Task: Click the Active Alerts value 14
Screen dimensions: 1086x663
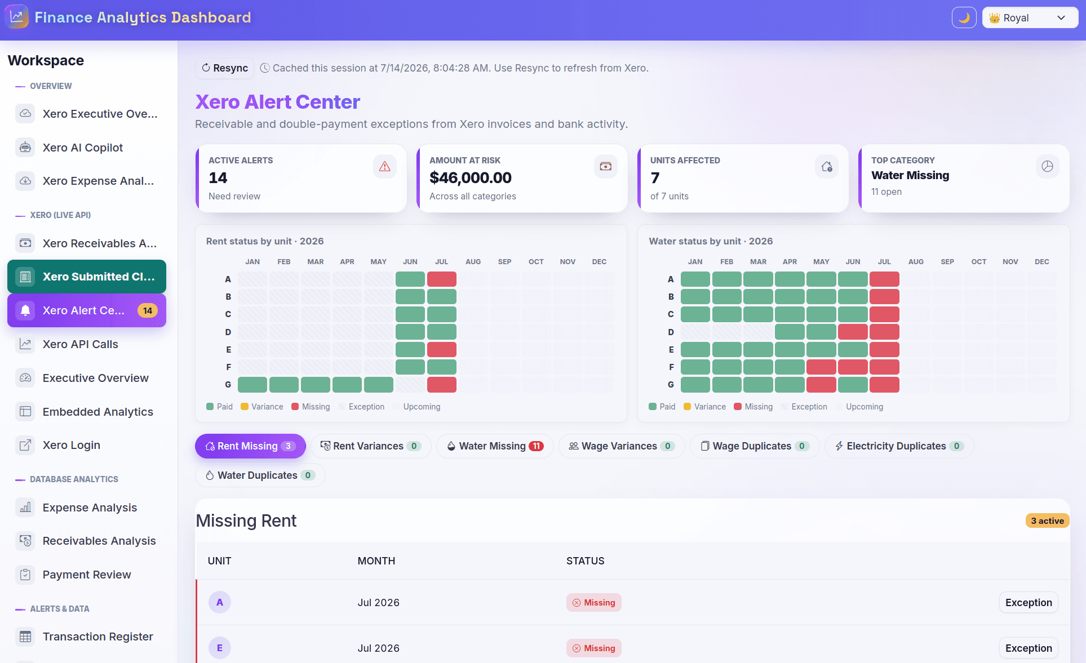Action: point(218,178)
